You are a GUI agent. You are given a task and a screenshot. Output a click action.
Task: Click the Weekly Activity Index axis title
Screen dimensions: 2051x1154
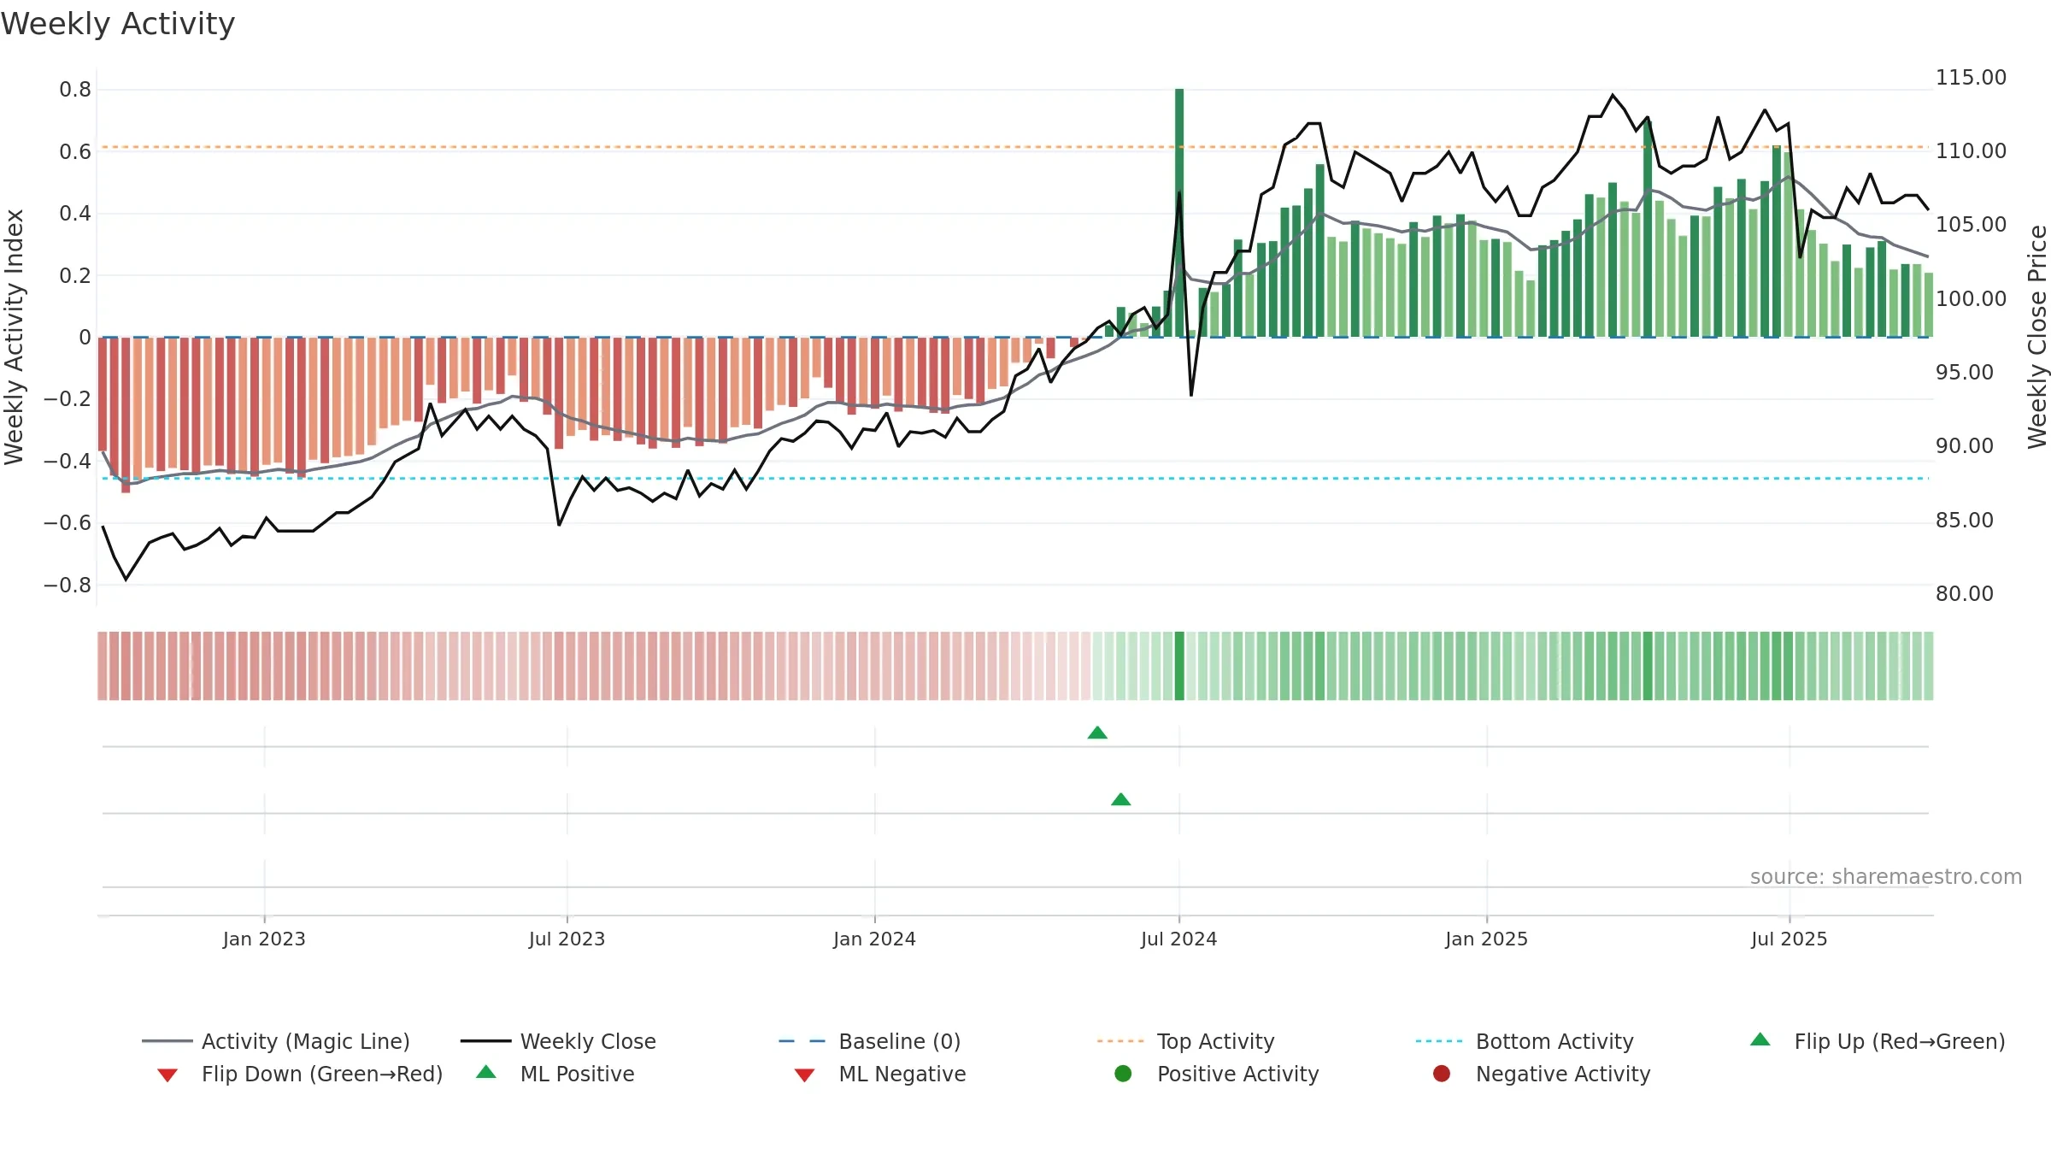(x=15, y=337)
